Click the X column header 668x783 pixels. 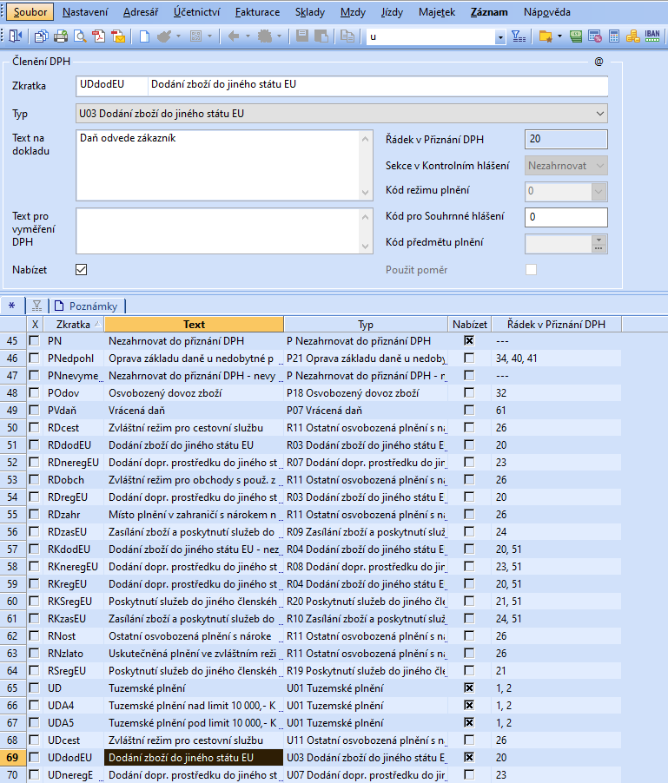click(x=35, y=324)
